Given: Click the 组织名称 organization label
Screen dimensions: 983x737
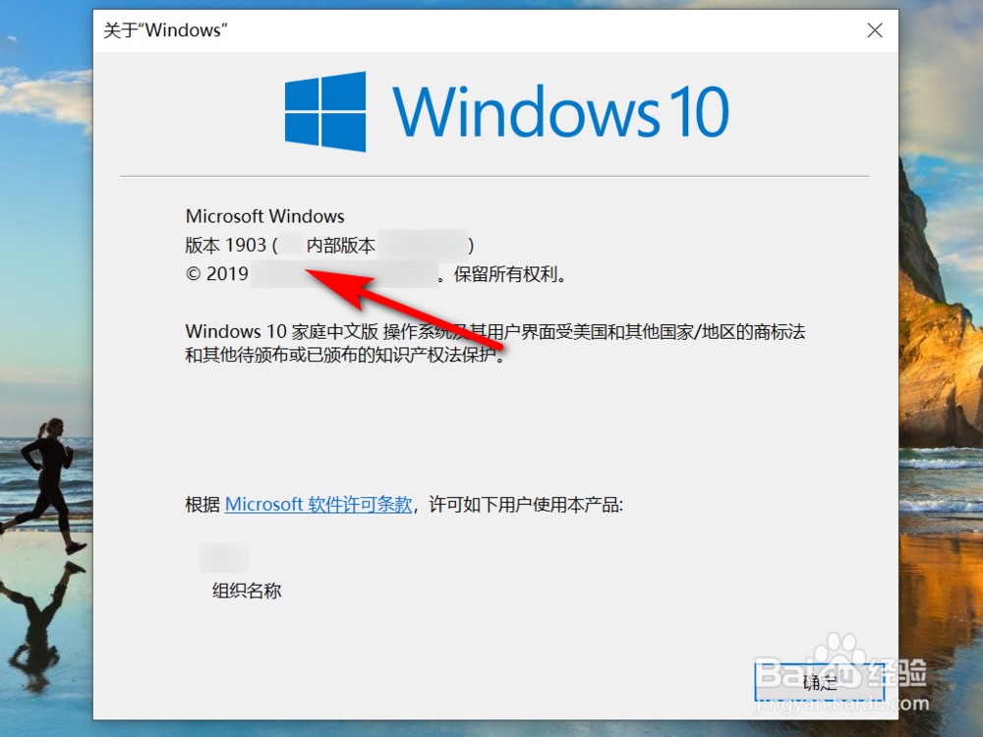Looking at the screenshot, I should pyautogui.click(x=247, y=591).
